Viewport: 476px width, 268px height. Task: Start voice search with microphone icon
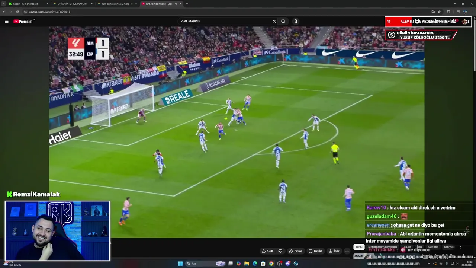(296, 22)
